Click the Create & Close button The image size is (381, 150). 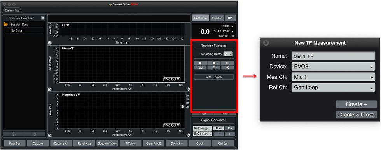(x=356, y=115)
